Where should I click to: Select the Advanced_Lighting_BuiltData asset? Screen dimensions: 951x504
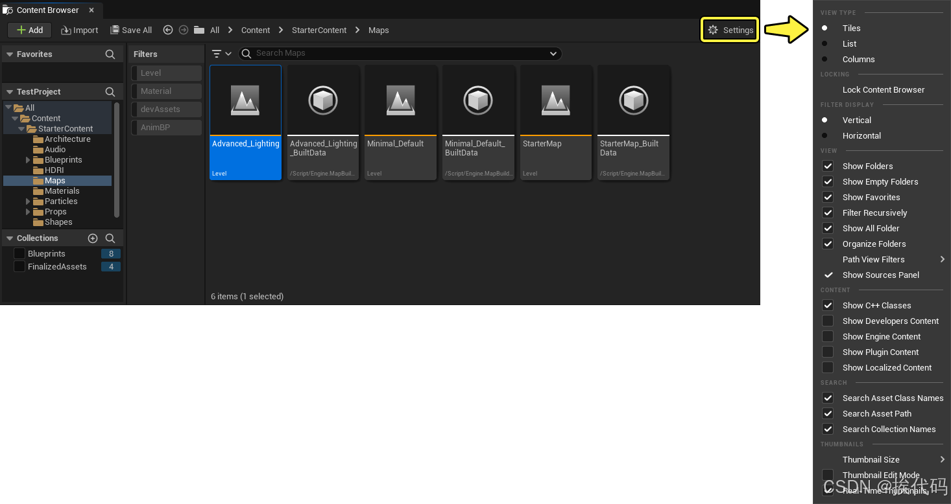323,122
